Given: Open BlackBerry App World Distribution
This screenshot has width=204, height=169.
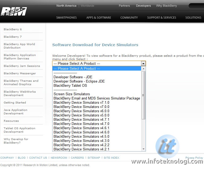Looking at the screenshot, I should 19,46.
